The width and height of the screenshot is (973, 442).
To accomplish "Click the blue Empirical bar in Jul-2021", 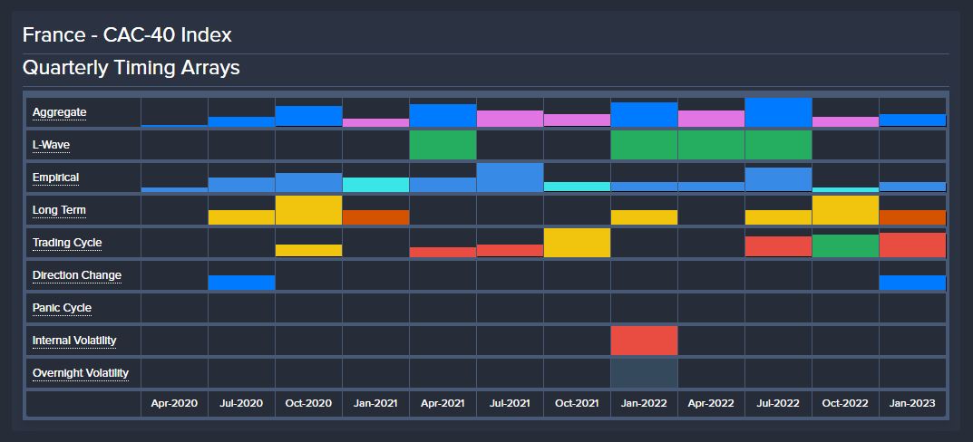I will [511, 178].
